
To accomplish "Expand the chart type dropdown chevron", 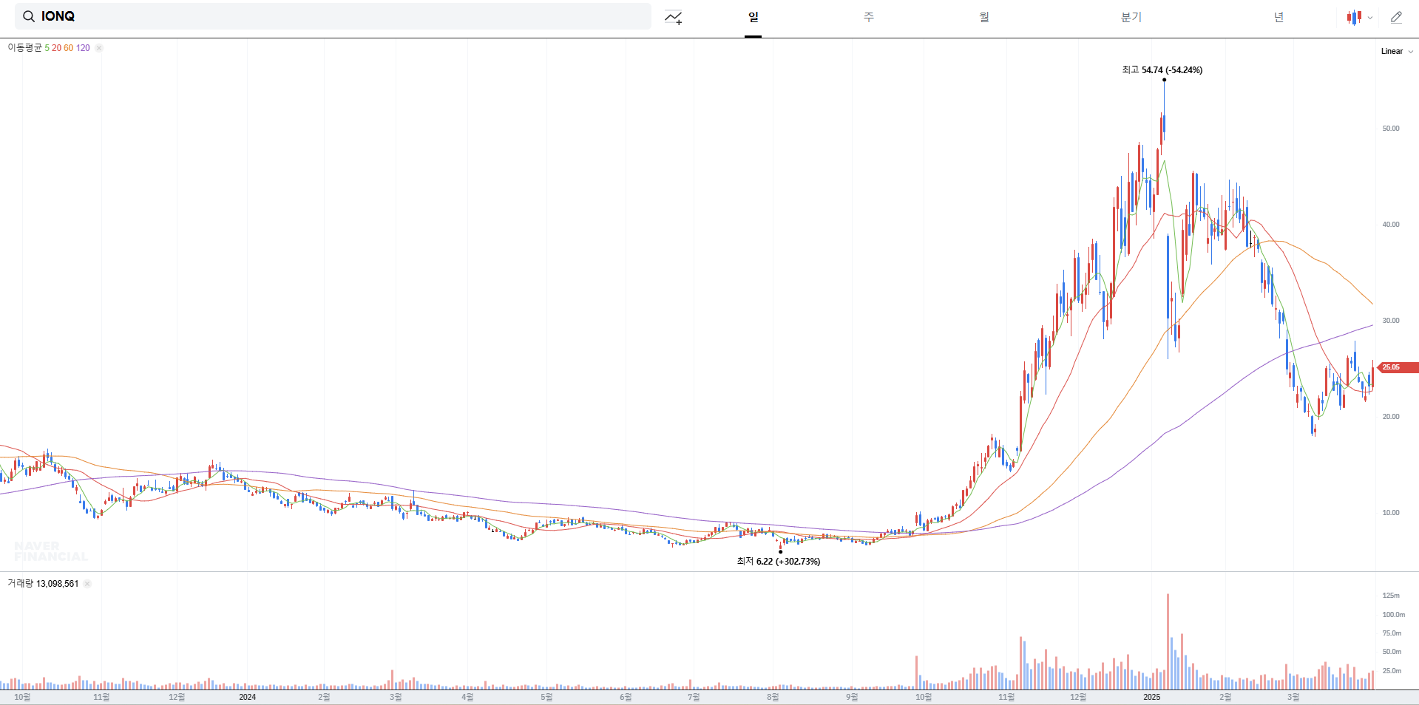I will 1370,18.
